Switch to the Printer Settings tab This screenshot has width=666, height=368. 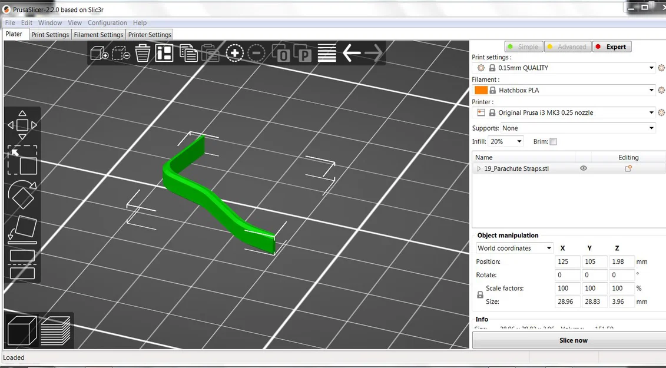pyautogui.click(x=150, y=35)
